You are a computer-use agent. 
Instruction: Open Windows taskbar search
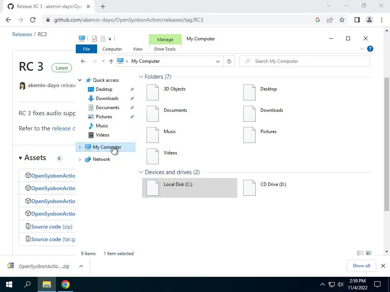pyautogui.click(x=27, y=284)
